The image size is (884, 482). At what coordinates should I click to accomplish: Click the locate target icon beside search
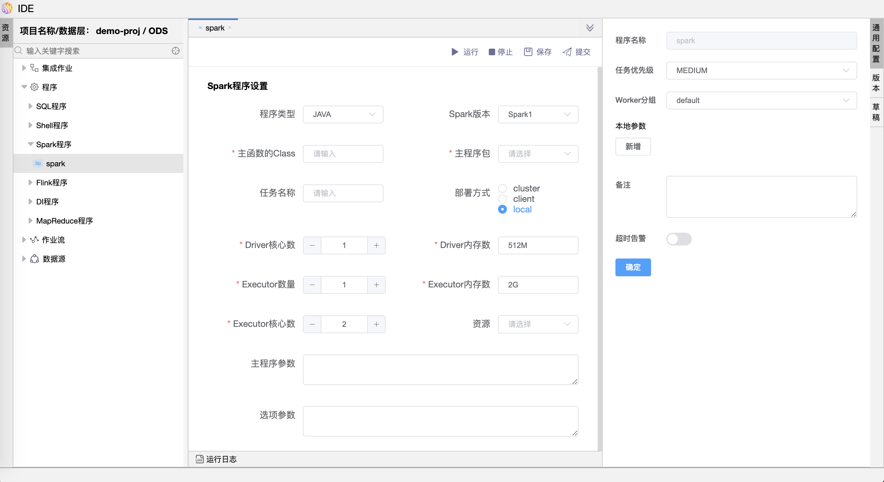click(x=175, y=51)
